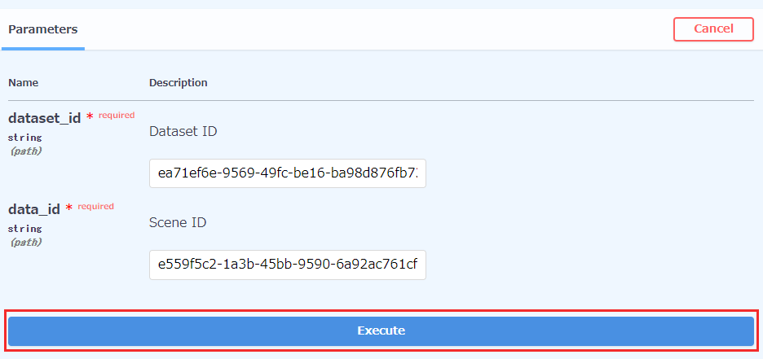Click the blue underline beneath Parameters tab
The height and width of the screenshot is (359, 763).
[x=43, y=49]
